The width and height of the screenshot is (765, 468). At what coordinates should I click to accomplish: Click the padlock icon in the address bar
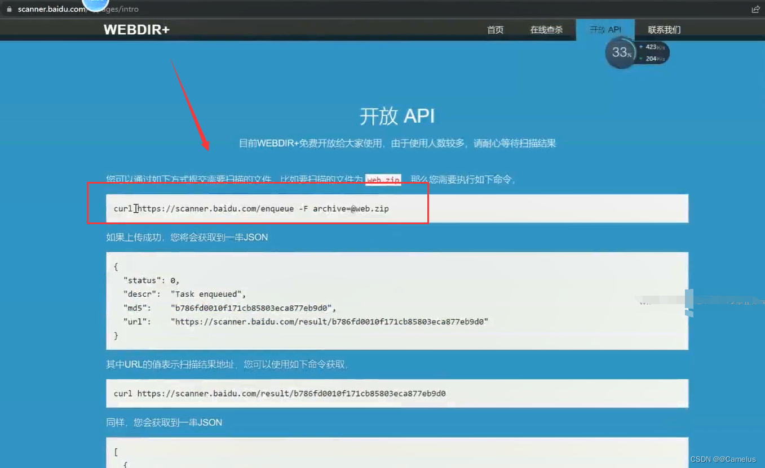click(8, 9)
